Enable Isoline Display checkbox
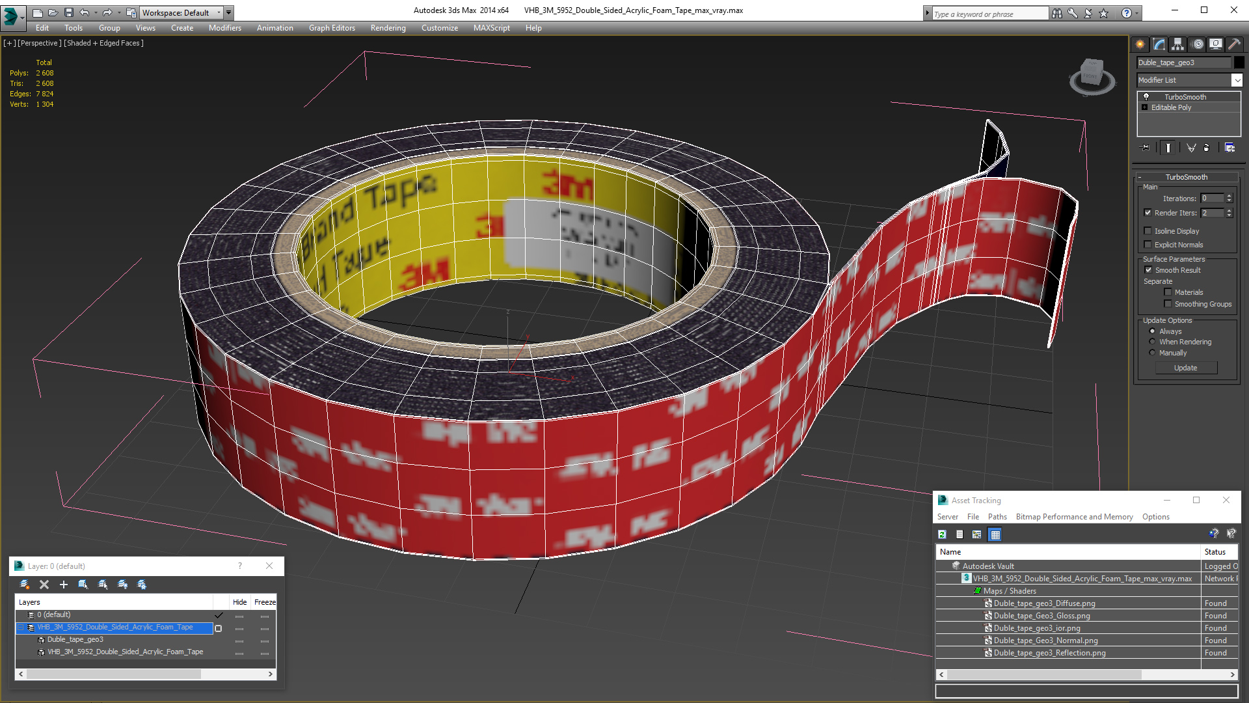1249x703 pixels. pyautogui.click(x=1148, y=231)
